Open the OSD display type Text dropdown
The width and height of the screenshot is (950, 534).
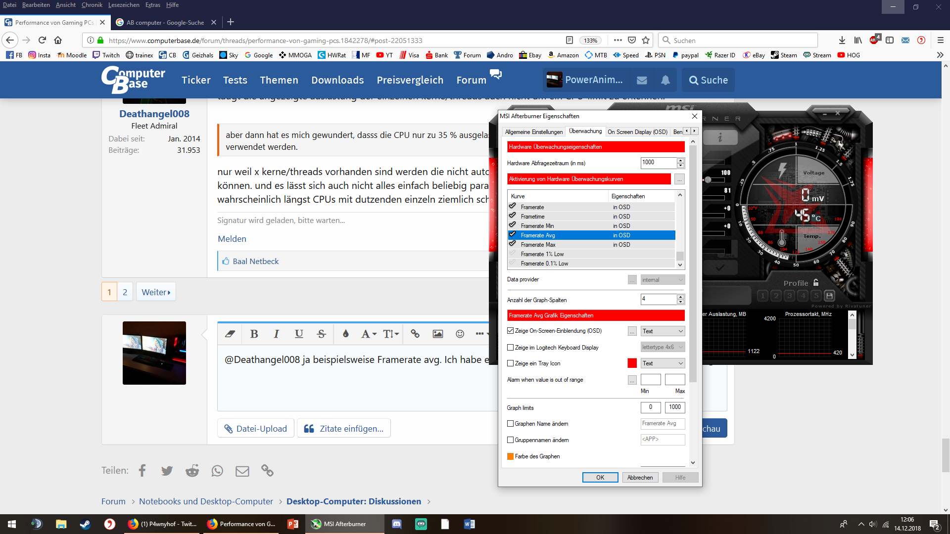(663, 331)
